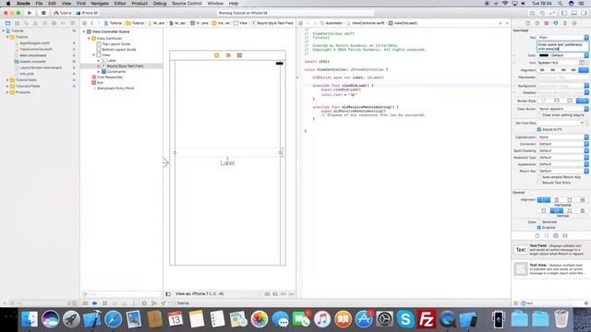Show the Object library circle icon
The width and height of the screenshot is (591, 332).
556,236
